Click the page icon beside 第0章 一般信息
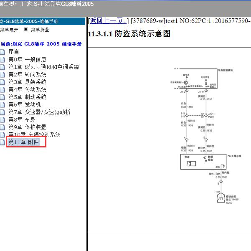Screen dimensions: 251x251 [2, 59]
